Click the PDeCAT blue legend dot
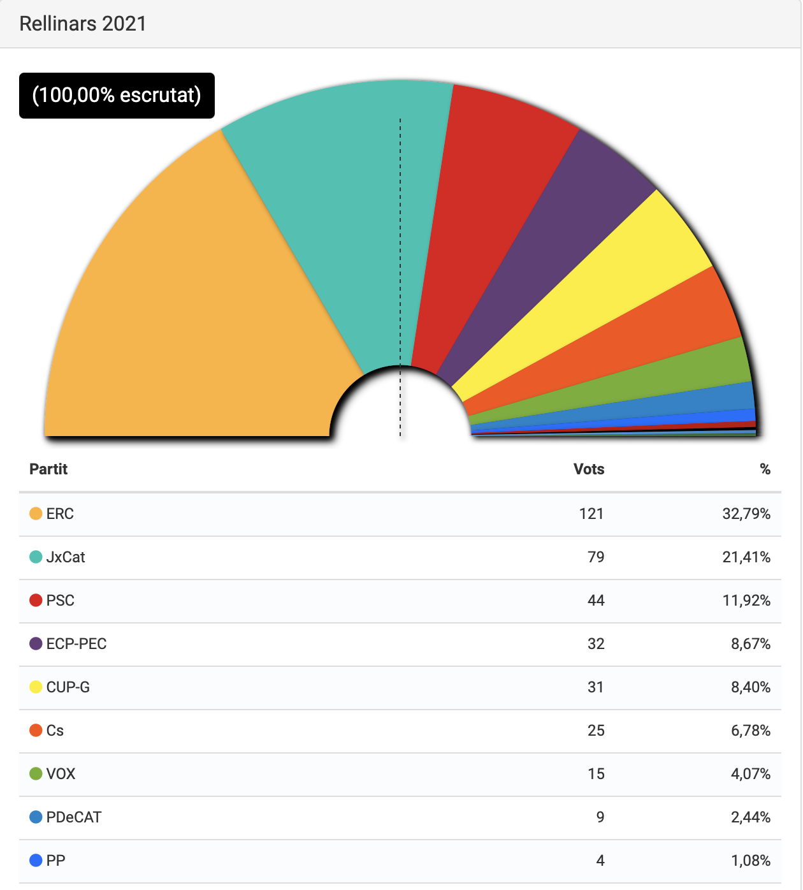The width and height of the screenshot is (803, 890). (x=36, y=817)
